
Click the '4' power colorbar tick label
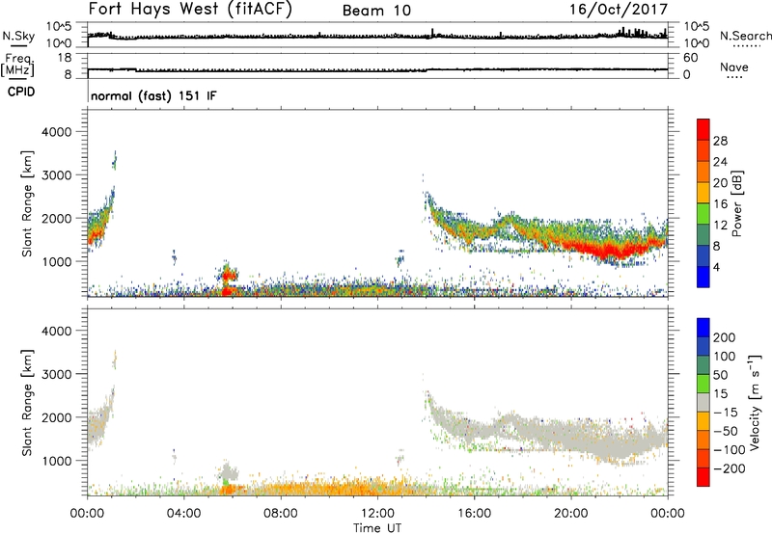716,267
